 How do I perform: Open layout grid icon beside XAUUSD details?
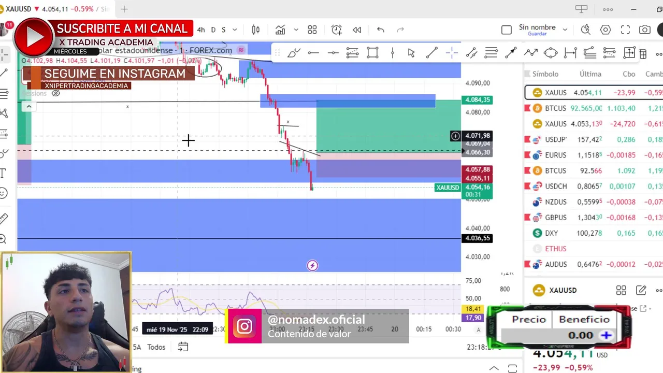point(621,290)
